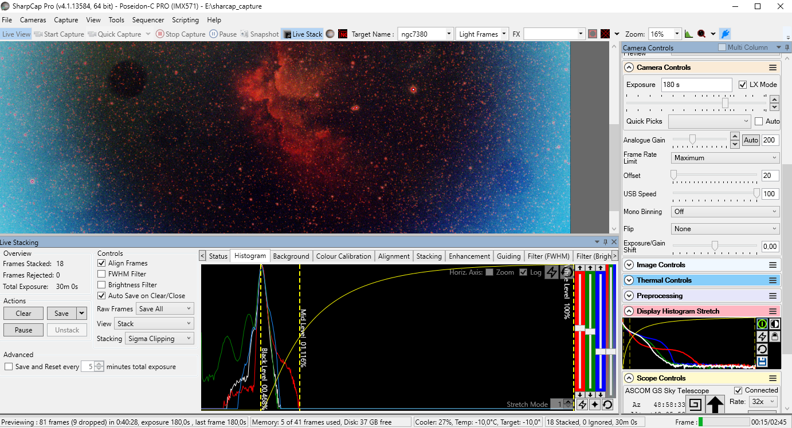Open the Sequencer menu
The image size is (792, 428).
coord(148,20)
